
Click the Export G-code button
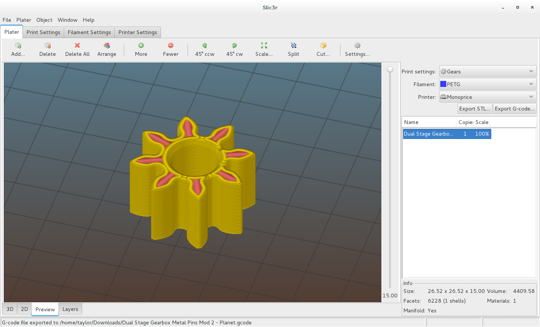click(514, 109)
